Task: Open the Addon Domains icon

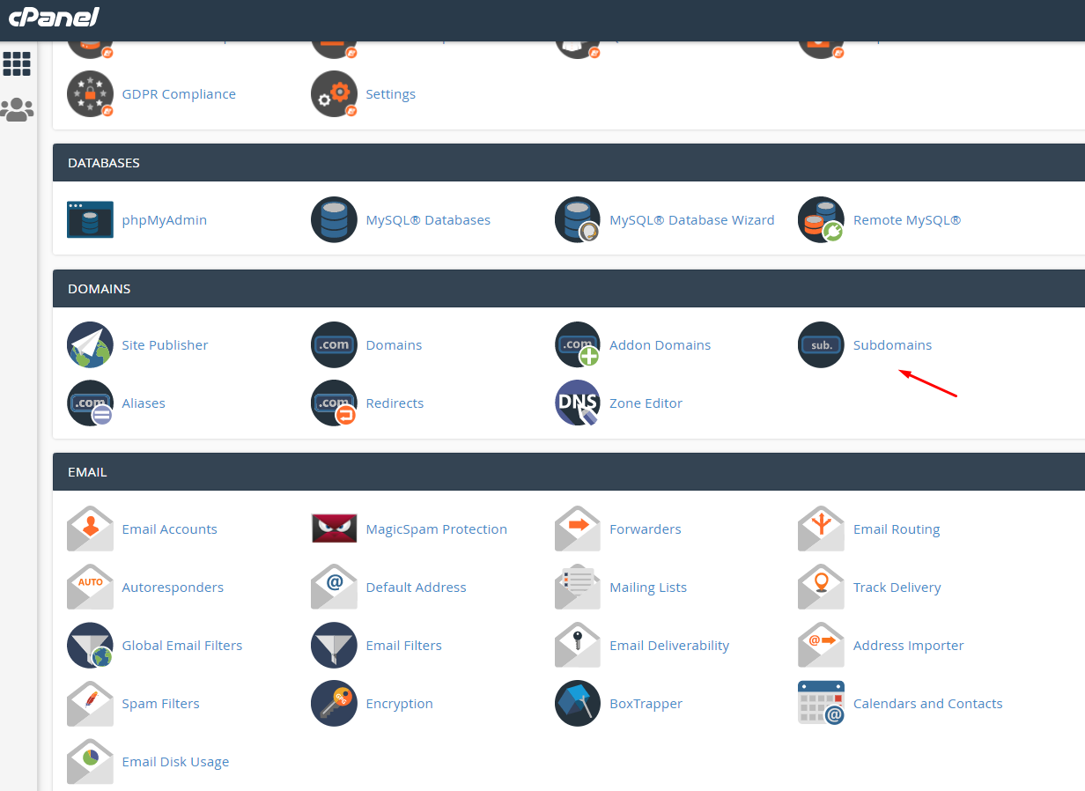Action: pyautogui.click(x=578, y=344)
